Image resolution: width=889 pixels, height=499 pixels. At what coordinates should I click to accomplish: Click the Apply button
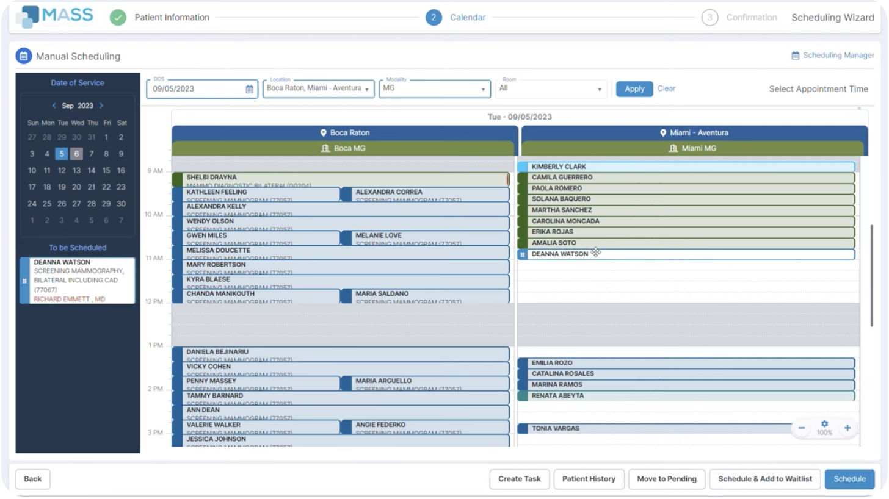[634, 88]
